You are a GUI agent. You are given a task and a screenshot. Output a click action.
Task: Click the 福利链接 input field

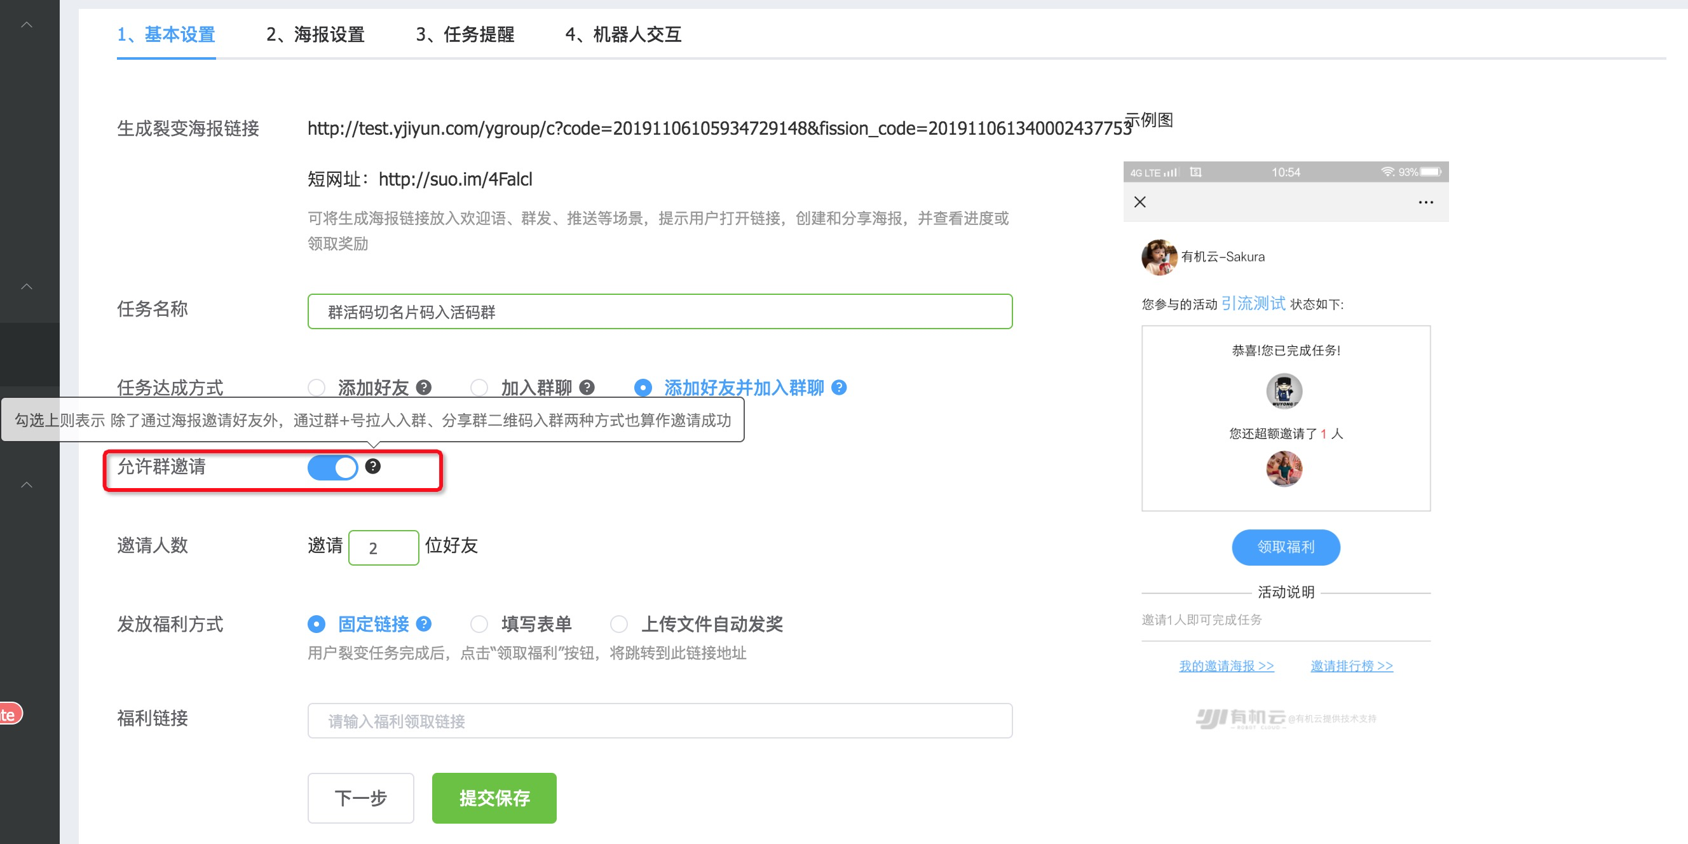coord(659,721)
